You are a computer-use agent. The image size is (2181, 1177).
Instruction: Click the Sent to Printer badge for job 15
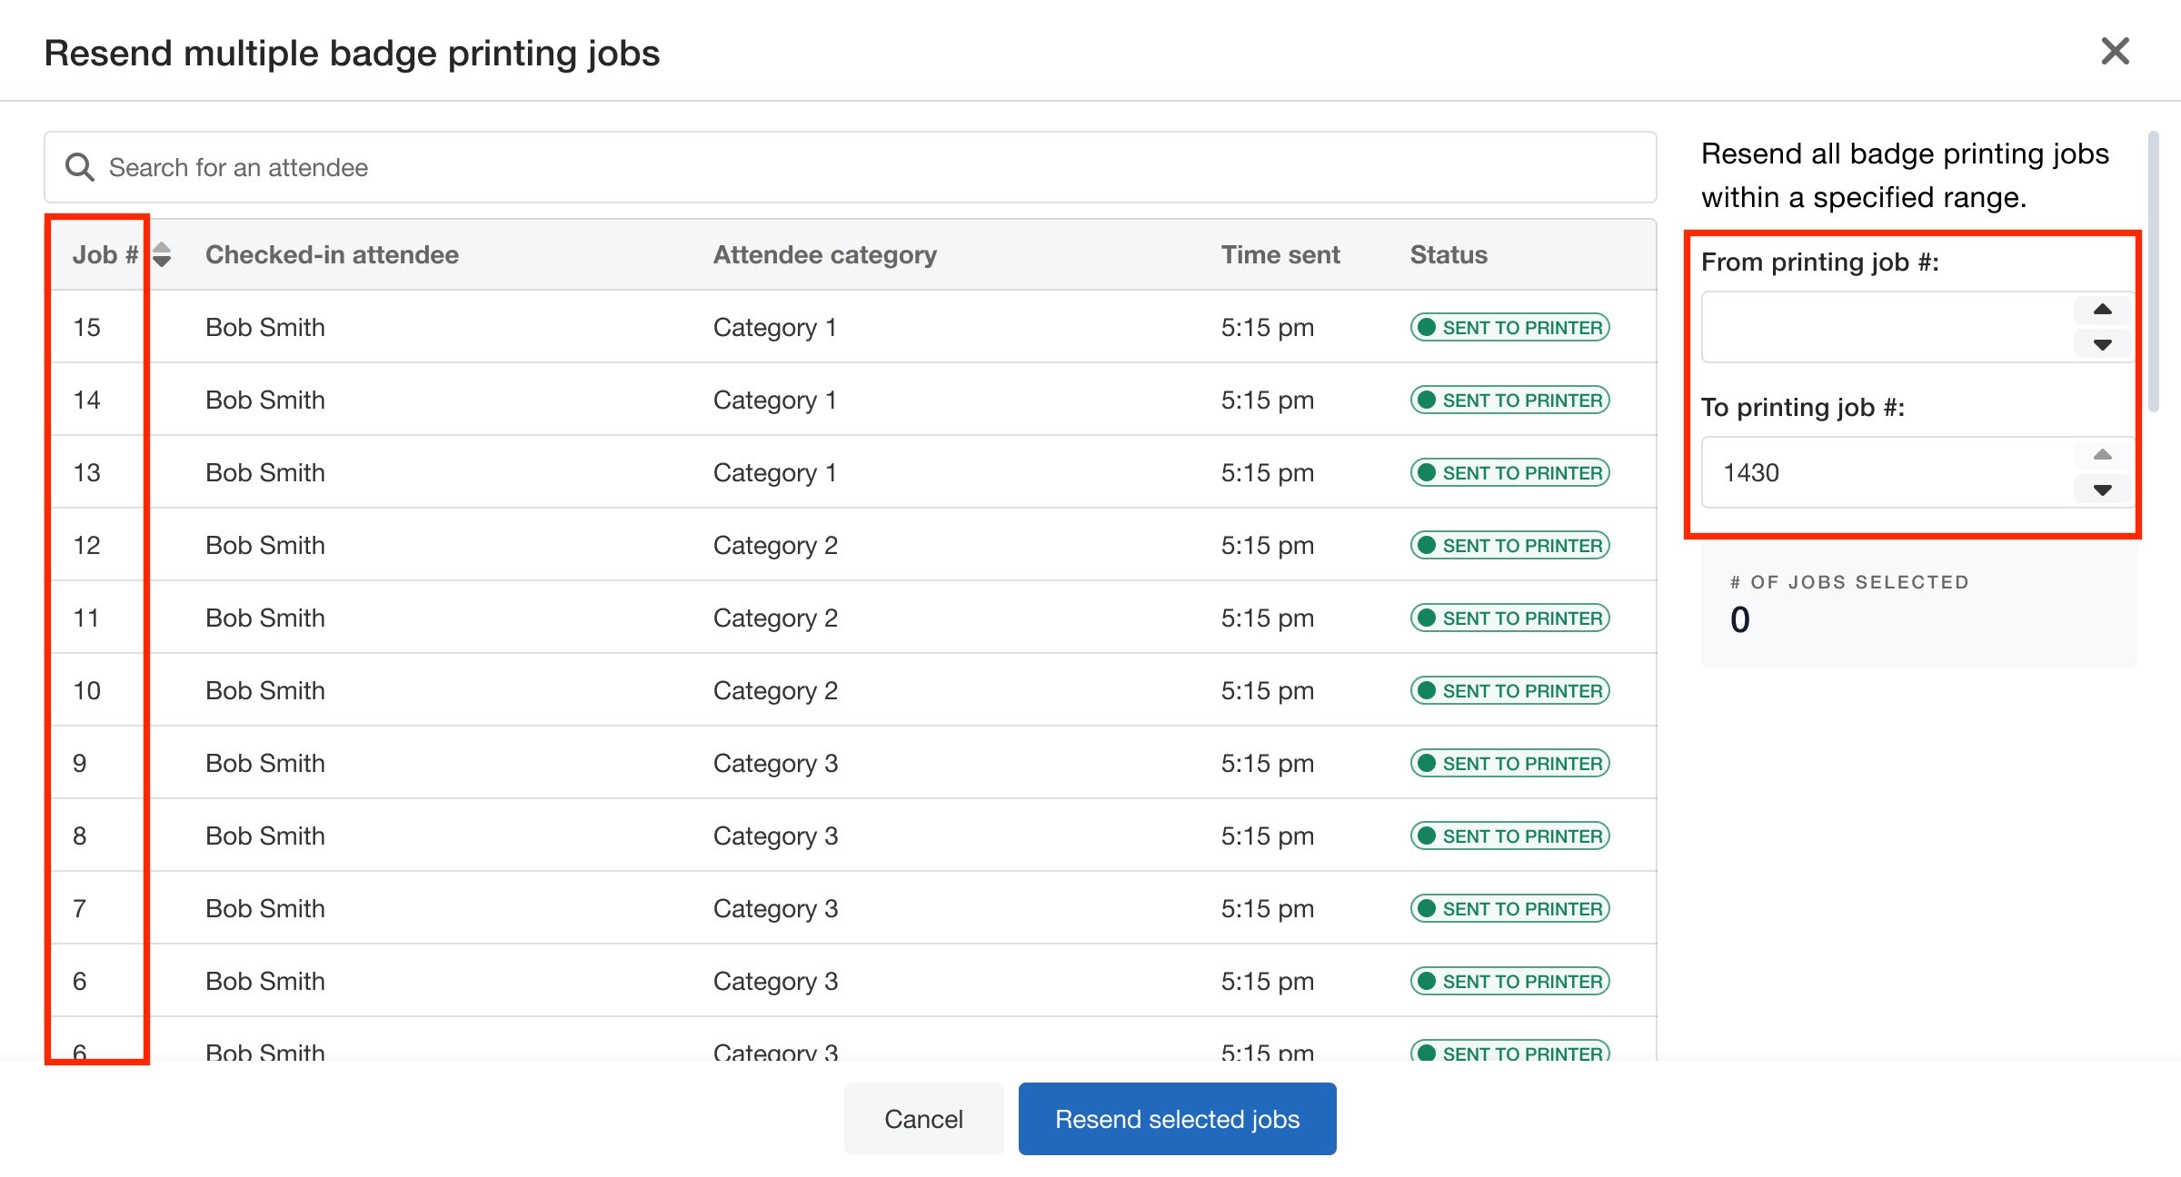pyautogui.click(x=1510, y=327)
